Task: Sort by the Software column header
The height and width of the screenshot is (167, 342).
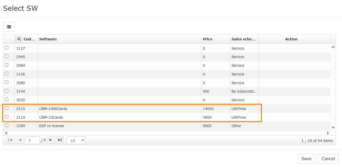Action: 48,39
